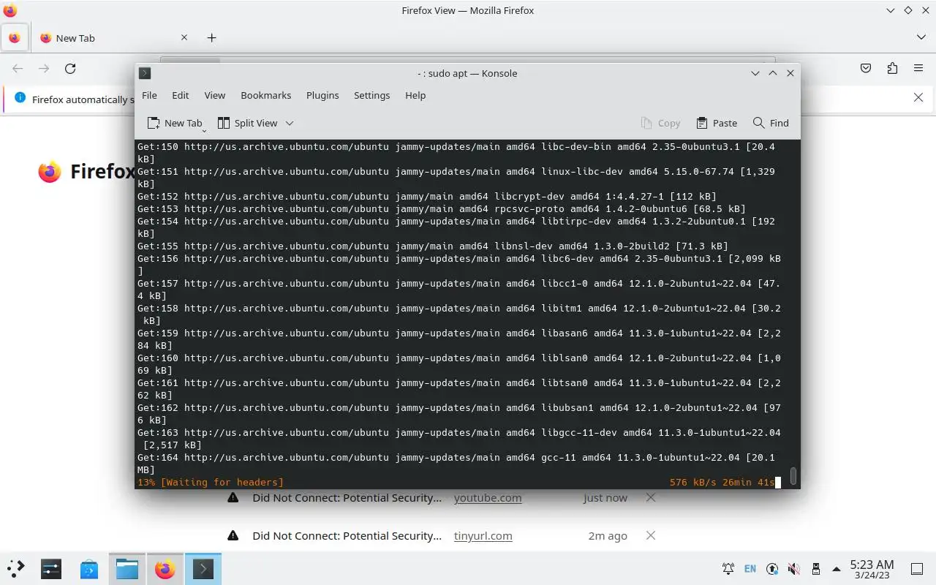The height and width of the screenshot is (585, 936).
Task: Open the Edit menu in Konsole
Action: click(180, 95)
